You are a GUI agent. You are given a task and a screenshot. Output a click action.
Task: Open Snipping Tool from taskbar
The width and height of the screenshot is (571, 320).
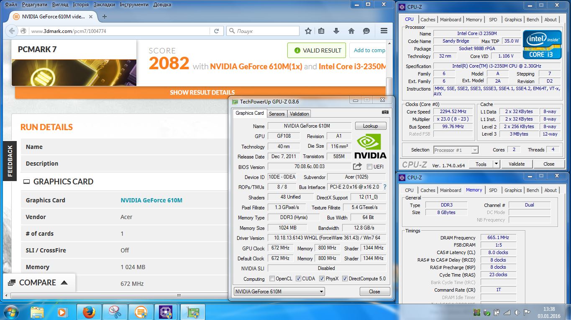pyautogui.click(x=114, y=312)
